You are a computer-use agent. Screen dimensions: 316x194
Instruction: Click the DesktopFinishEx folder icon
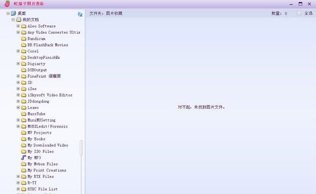coord(24,57)
